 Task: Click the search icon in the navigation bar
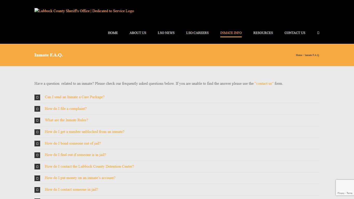tap(318, 33)
